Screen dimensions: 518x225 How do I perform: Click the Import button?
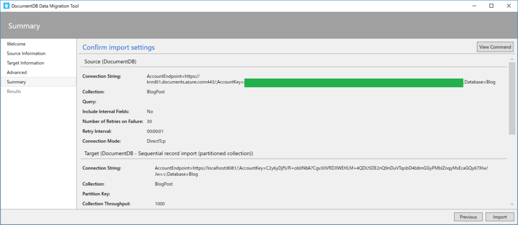tap(500, 217)
